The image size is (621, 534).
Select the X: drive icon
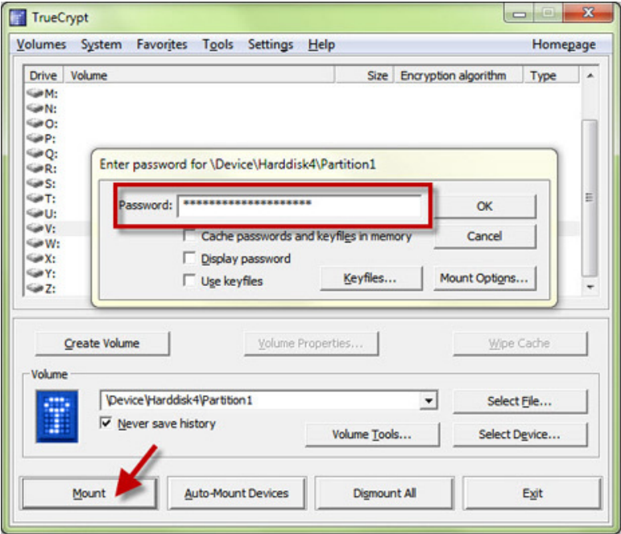pyautogui.click(x=35, y=259)
